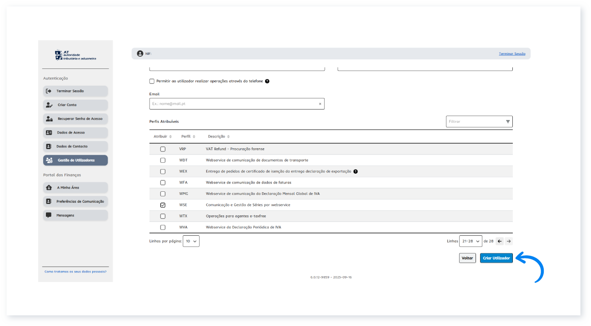
Task: Sort by the Descrição column arrows
Action: tap(228, 136)
